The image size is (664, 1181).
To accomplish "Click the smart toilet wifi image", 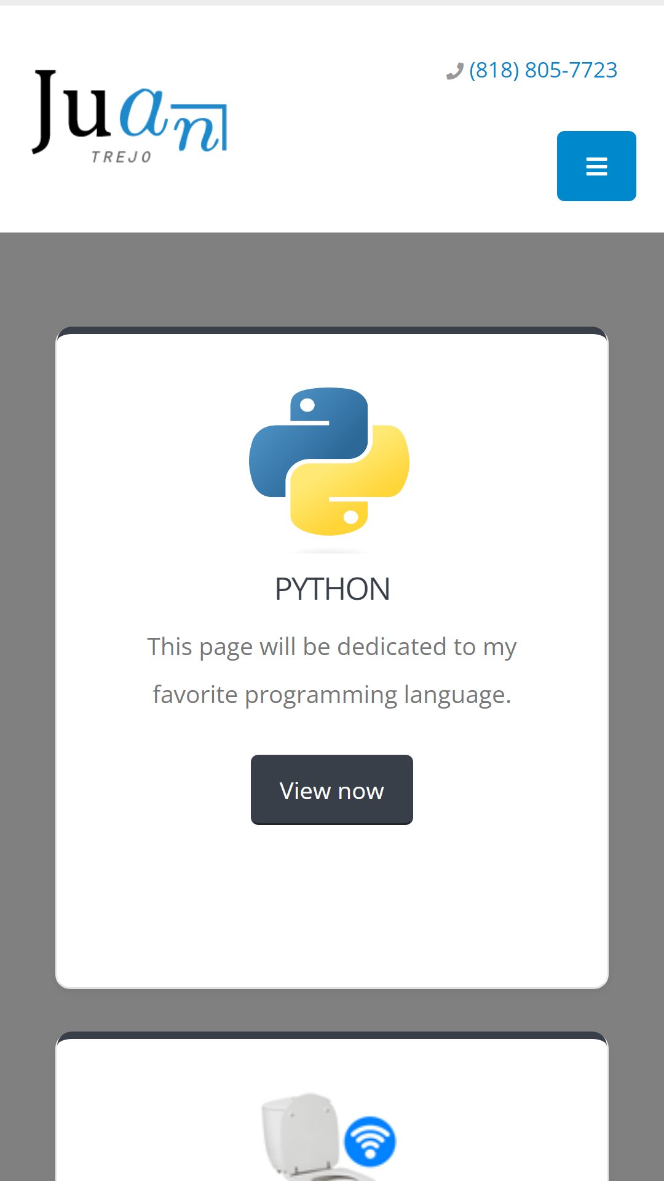I will pos(329,1135).
